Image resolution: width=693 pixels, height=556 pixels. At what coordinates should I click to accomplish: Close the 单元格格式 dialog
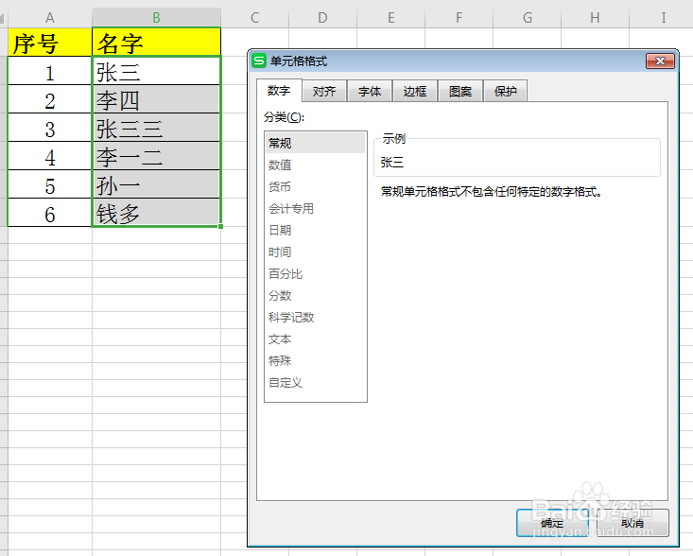click(660, 61)
